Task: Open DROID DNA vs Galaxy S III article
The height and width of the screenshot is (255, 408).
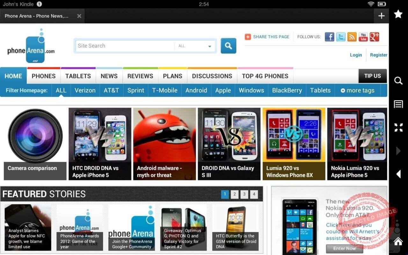Action: click(x=229, y=144)
